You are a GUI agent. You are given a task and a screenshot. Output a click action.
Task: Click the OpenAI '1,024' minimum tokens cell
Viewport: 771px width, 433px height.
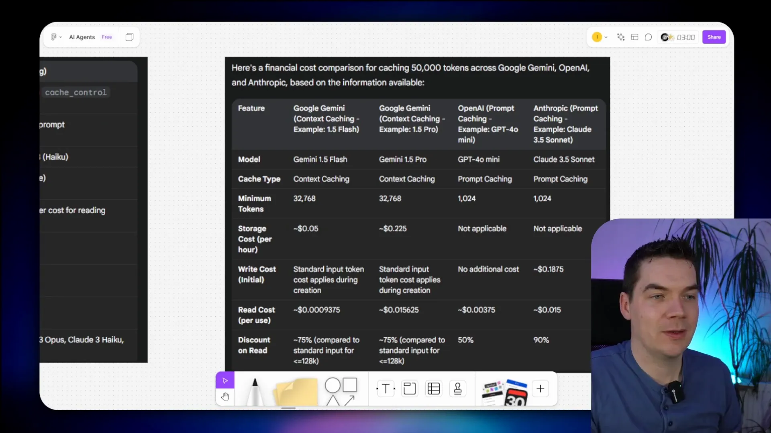pyautogui.click(x=467, y=198)
